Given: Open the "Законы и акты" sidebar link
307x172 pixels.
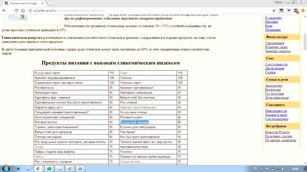Looking at the screenshot, I should 276,115.
